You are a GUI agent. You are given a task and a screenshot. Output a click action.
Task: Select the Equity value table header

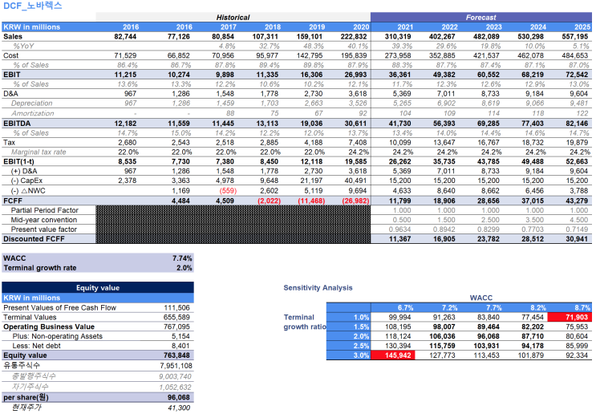(x=98, y=287)
